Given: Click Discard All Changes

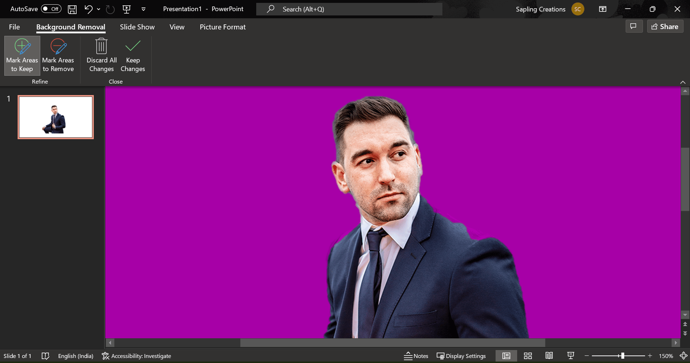Looking at the screenshot, I should click(x=101, y=56).
